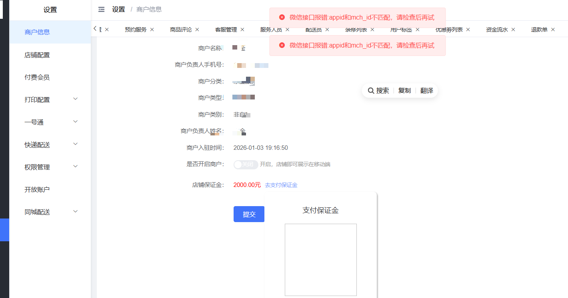Click the left arrow to scroll the tab bar
Screen dimensions: 568x298
click(x=95, y=29)
